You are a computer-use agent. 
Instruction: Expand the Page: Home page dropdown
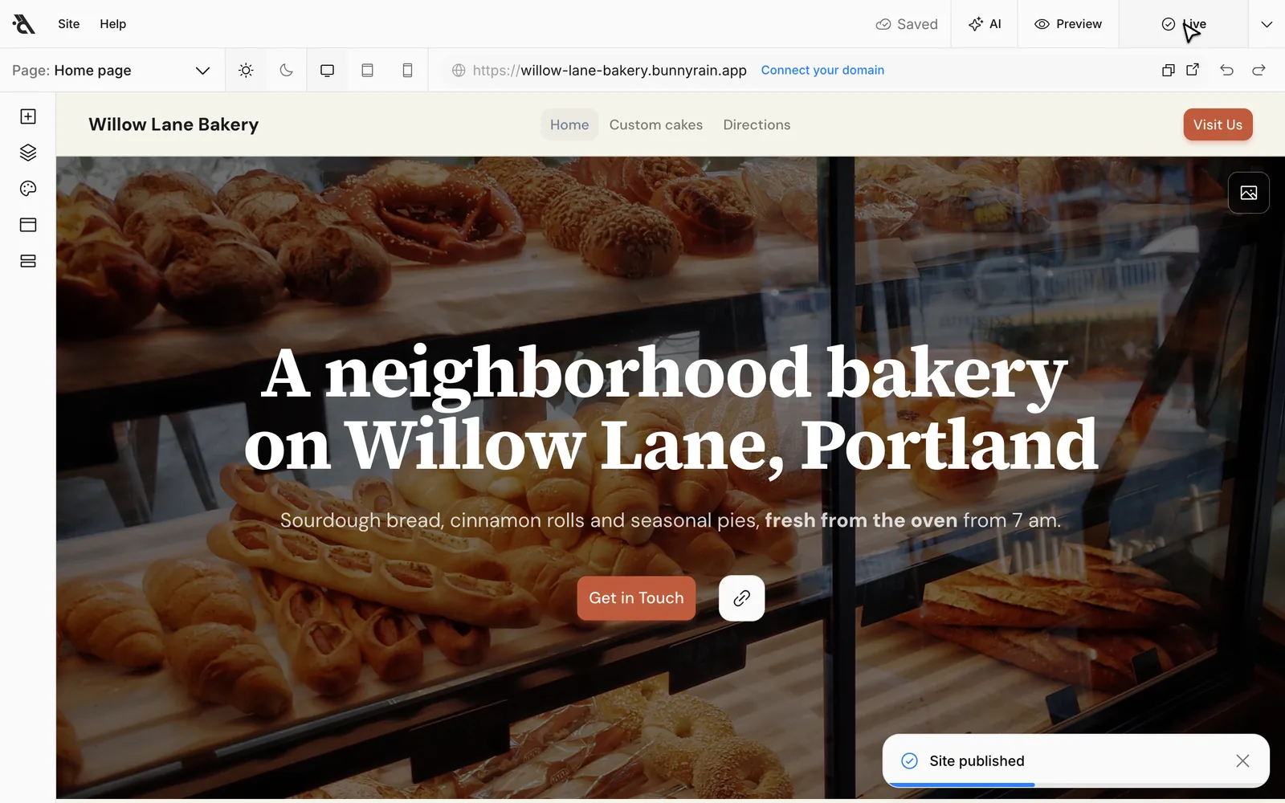tap(111, 70)
